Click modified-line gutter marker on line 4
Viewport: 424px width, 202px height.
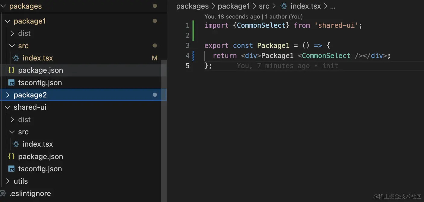coord(193,56)
